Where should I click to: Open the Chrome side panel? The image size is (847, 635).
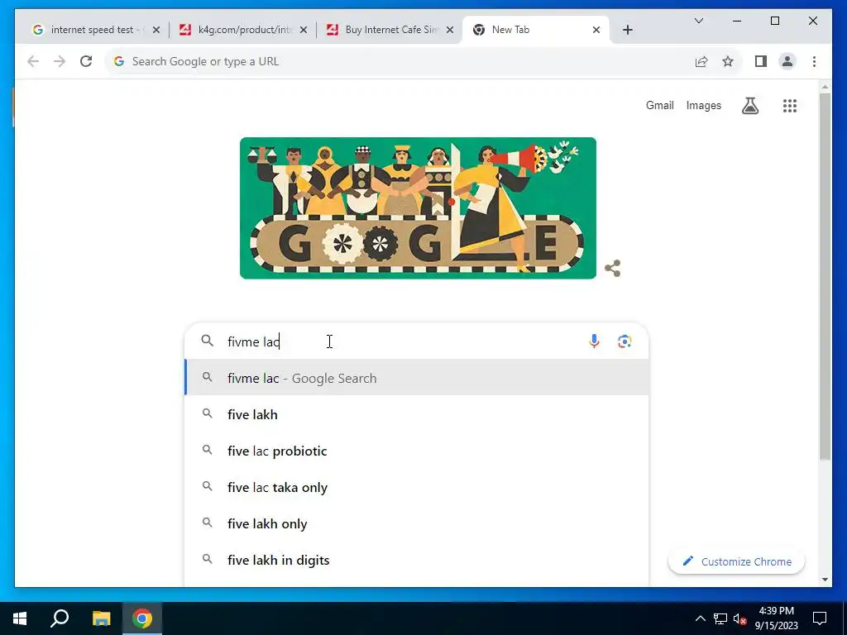(x=761, y=61)
